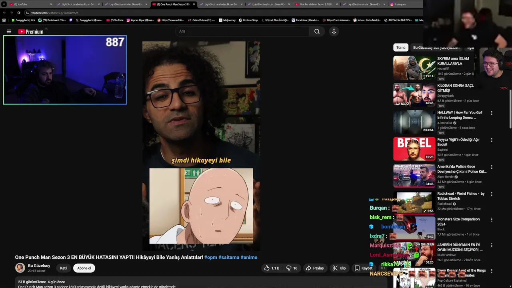
Task: Open the apps grid in bookmarks bar
Action: tap(4, 20)
